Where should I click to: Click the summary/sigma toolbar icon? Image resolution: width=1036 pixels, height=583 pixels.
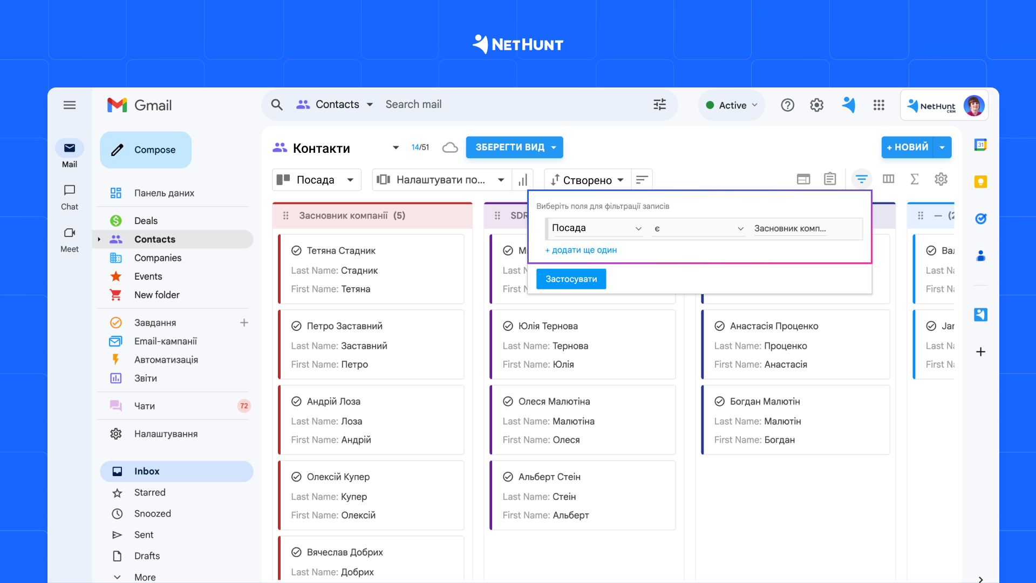click(915, 179)
